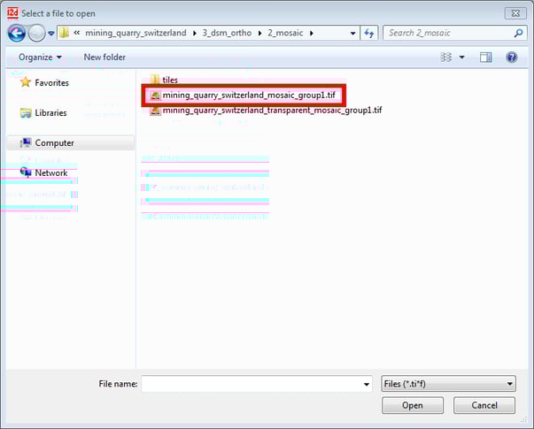Select mining_quarry_switzerland_transparent_mosaic_group1.tif file

(271, 111)
